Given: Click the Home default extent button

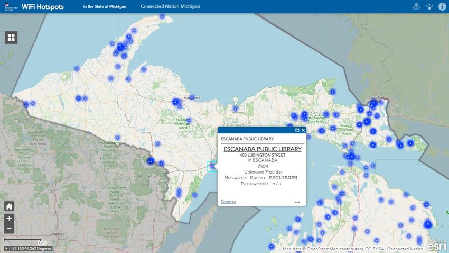Looking at the screenshot, I should 9,206.
